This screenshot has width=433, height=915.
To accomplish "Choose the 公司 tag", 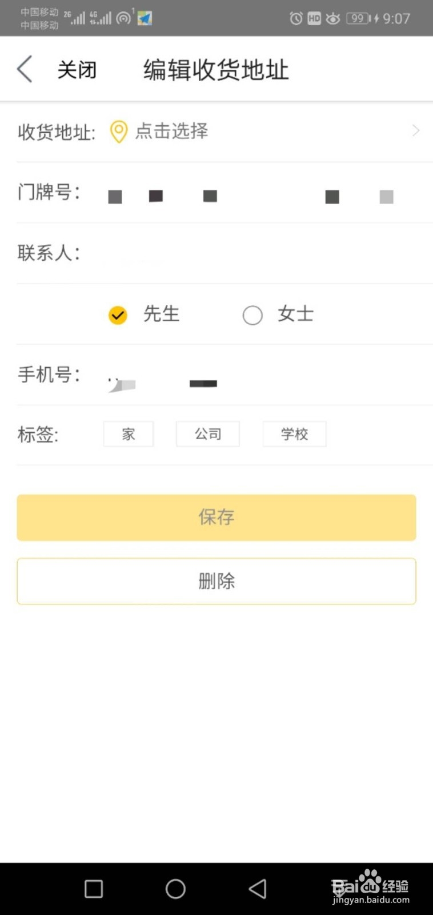I will pos(208,434).
